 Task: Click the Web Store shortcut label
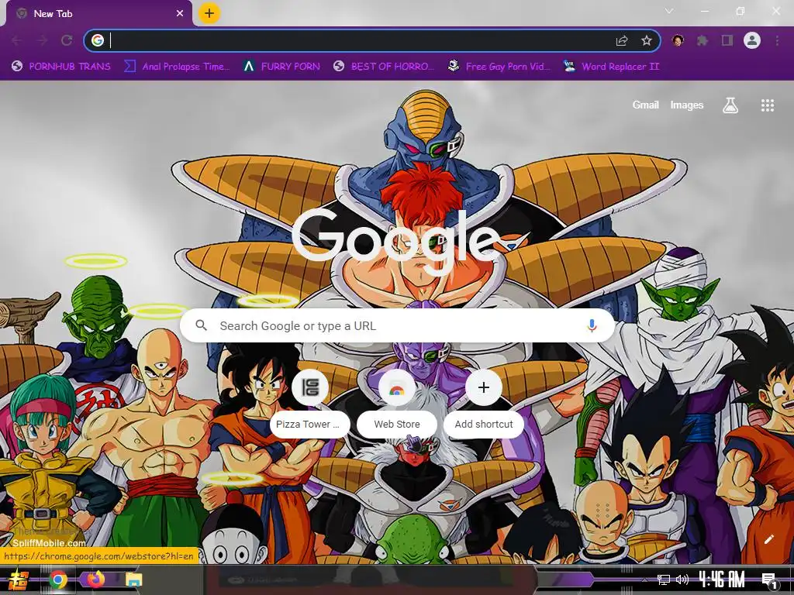pyautogui.click(x=397, y=424)
